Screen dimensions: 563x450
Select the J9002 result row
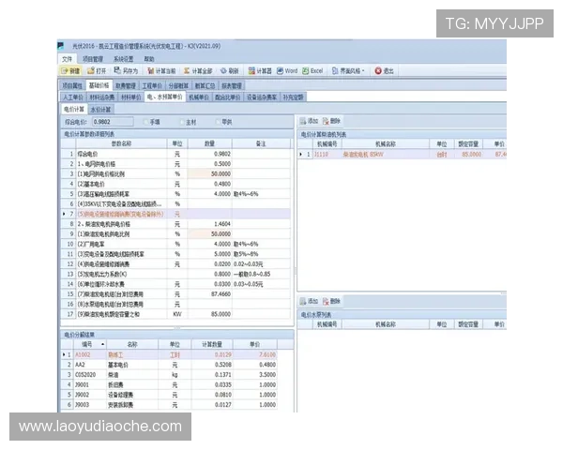point(170,395)
